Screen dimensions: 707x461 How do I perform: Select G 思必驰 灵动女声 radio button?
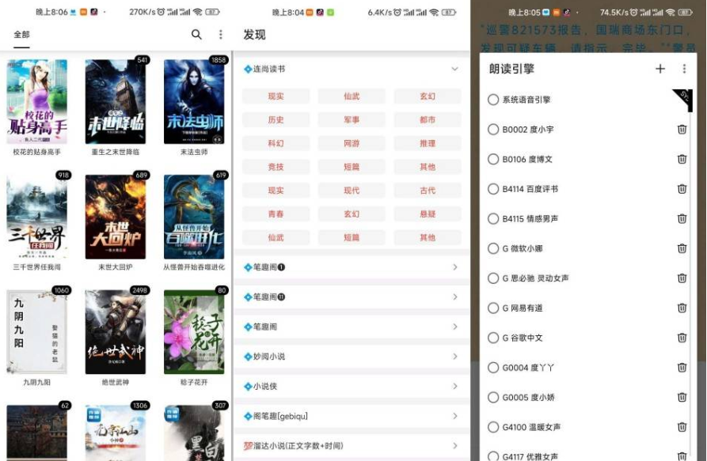click(x=492, y=278)
